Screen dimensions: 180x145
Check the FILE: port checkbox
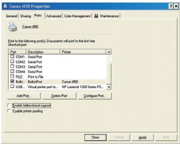click(x=12, y=76)
